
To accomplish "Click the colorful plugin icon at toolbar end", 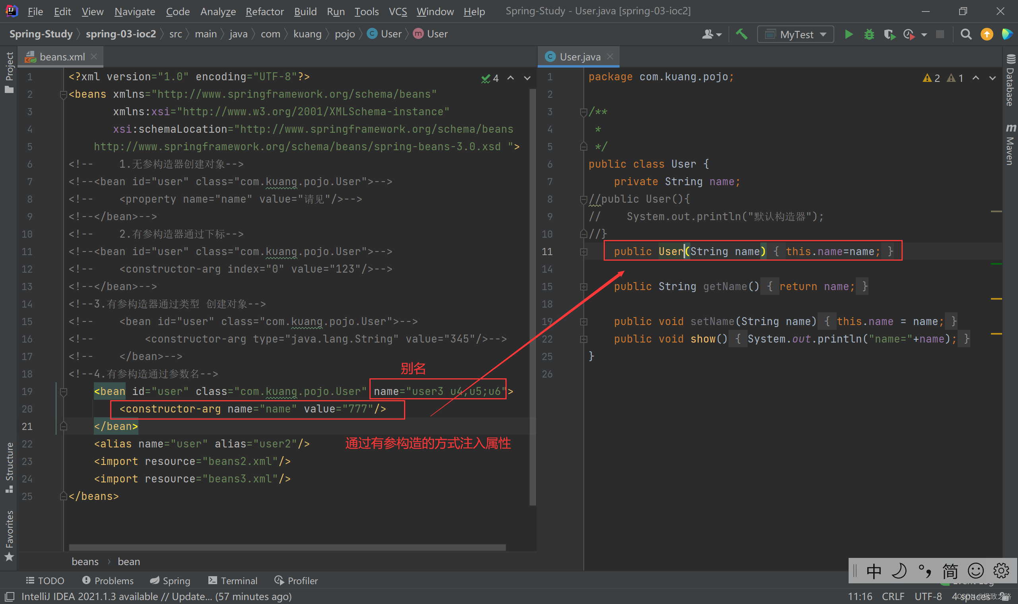I will click(x=1007, y=34).
